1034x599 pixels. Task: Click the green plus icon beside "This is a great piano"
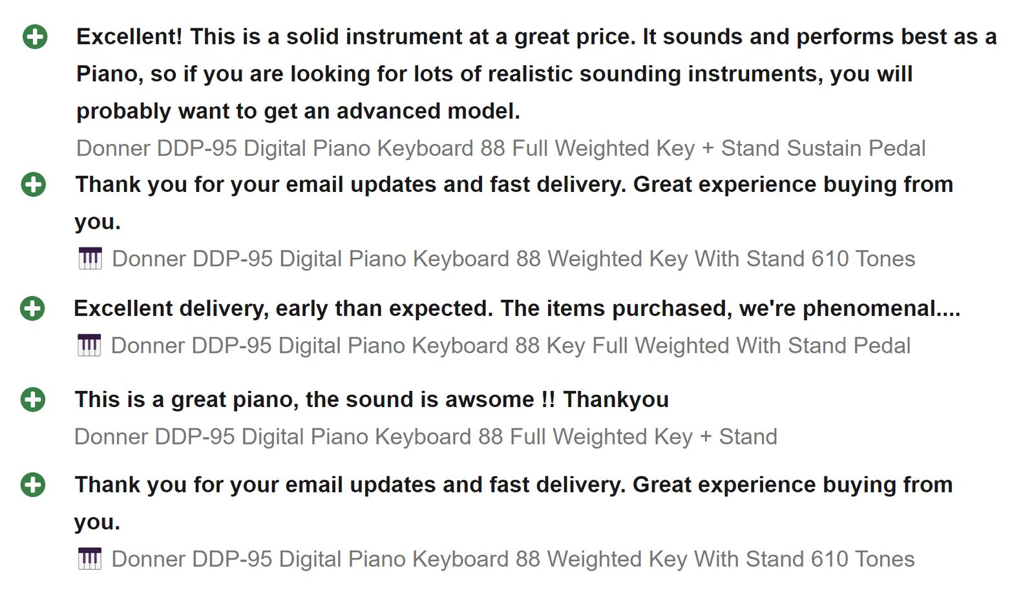[33, 399]
